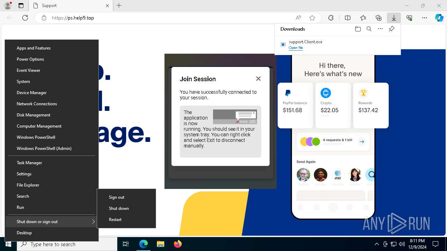447x251 pixels.
Task: Click the Support browser tab
Action: click(71, 6)
